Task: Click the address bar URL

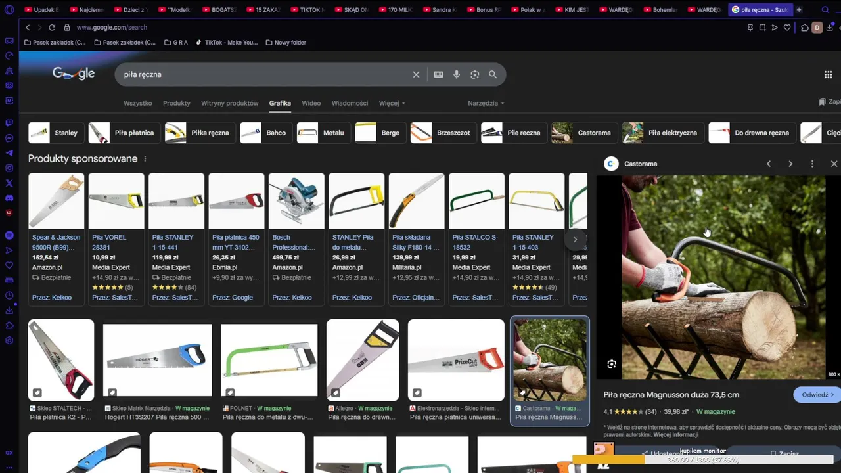Action: tap(112, 28)
